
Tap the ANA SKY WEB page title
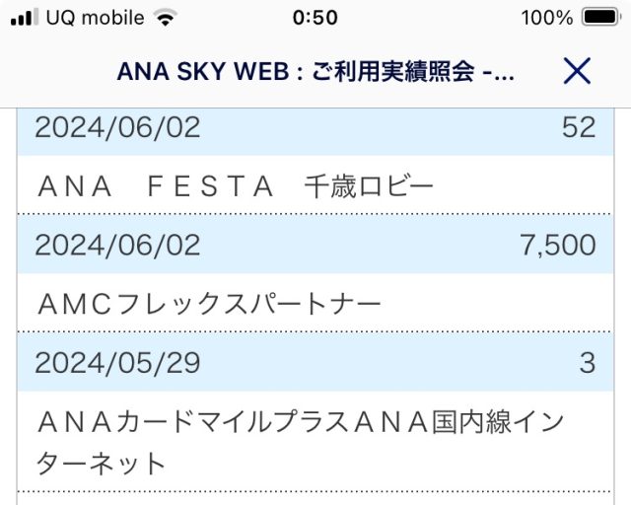tap(315, 72)
